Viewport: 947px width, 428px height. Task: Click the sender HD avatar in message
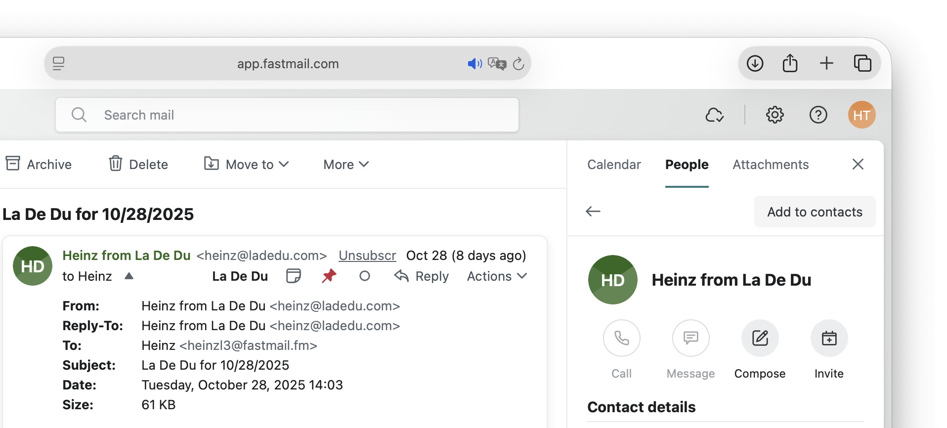tap(33, 266)
